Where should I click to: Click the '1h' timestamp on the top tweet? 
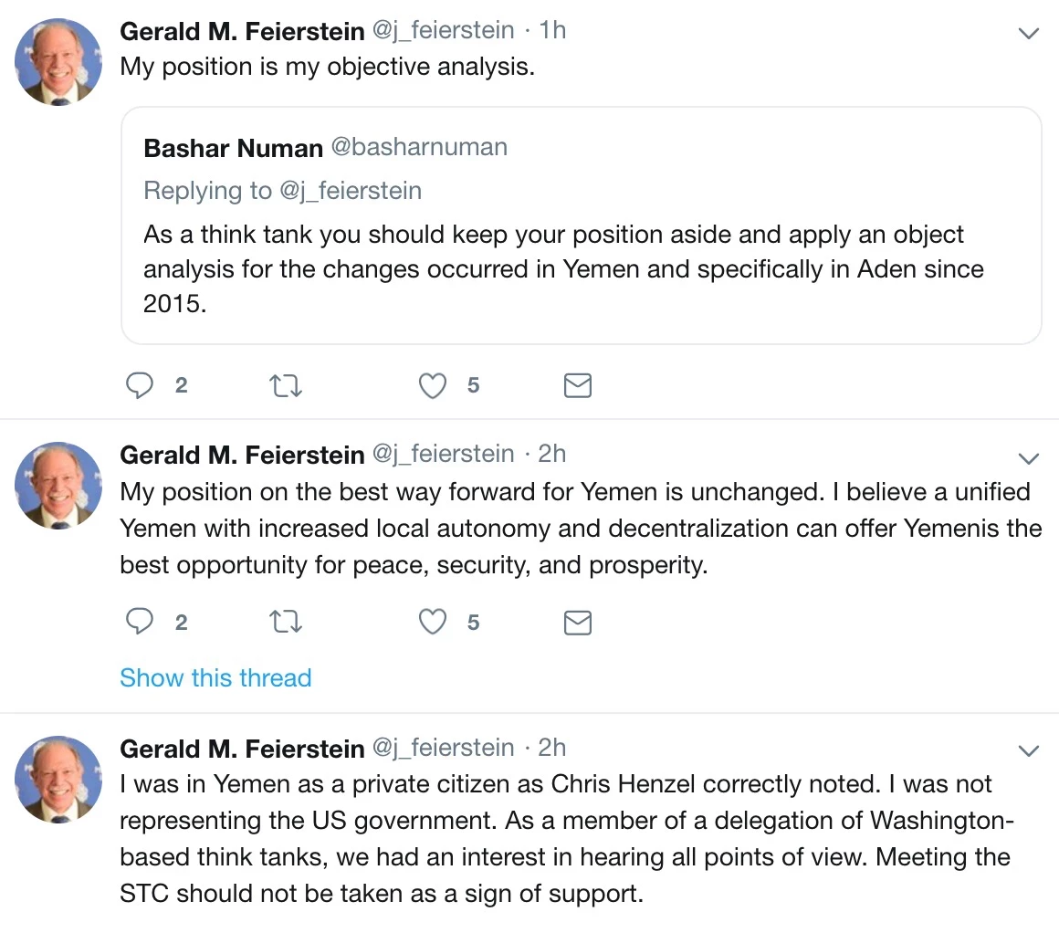(552, 30)
